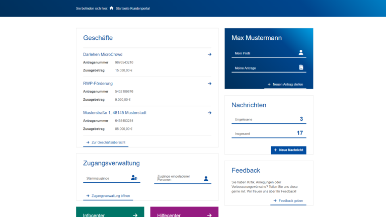Open Startseite Kundenportal breadcrumb link
The width and height of the screenshot is (386, 217).
tap(132, 9)
